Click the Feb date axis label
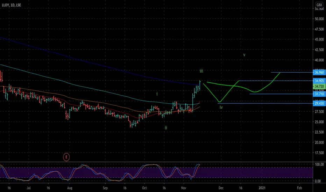Screen dimensions: 326x192 (x=299, y=188)
